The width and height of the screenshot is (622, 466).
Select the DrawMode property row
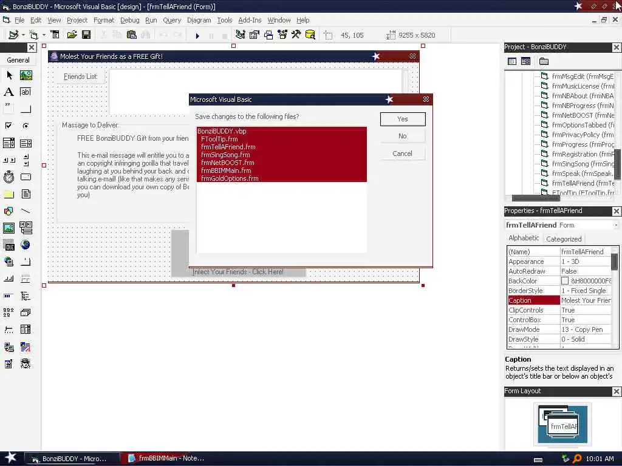click(x=559, y=329)
